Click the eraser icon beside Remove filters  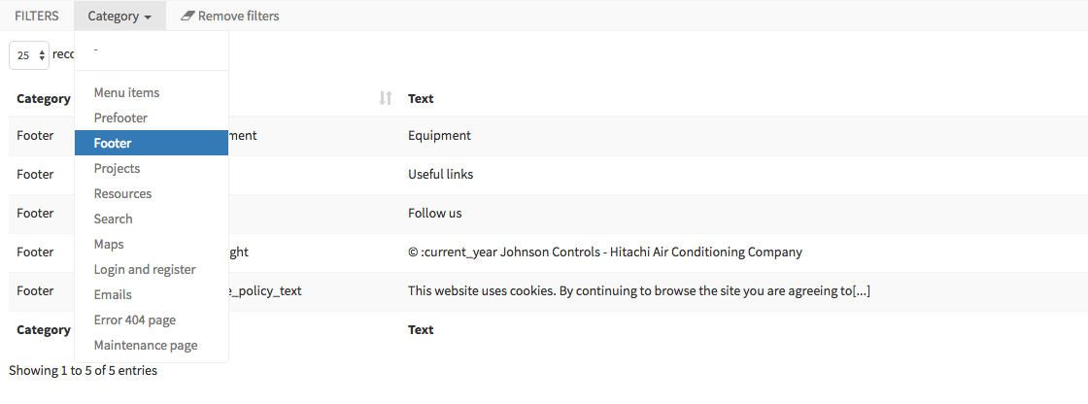[x=187, y=16]
